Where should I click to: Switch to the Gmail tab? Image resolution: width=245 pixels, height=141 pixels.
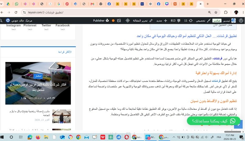(x=92, y=4)
